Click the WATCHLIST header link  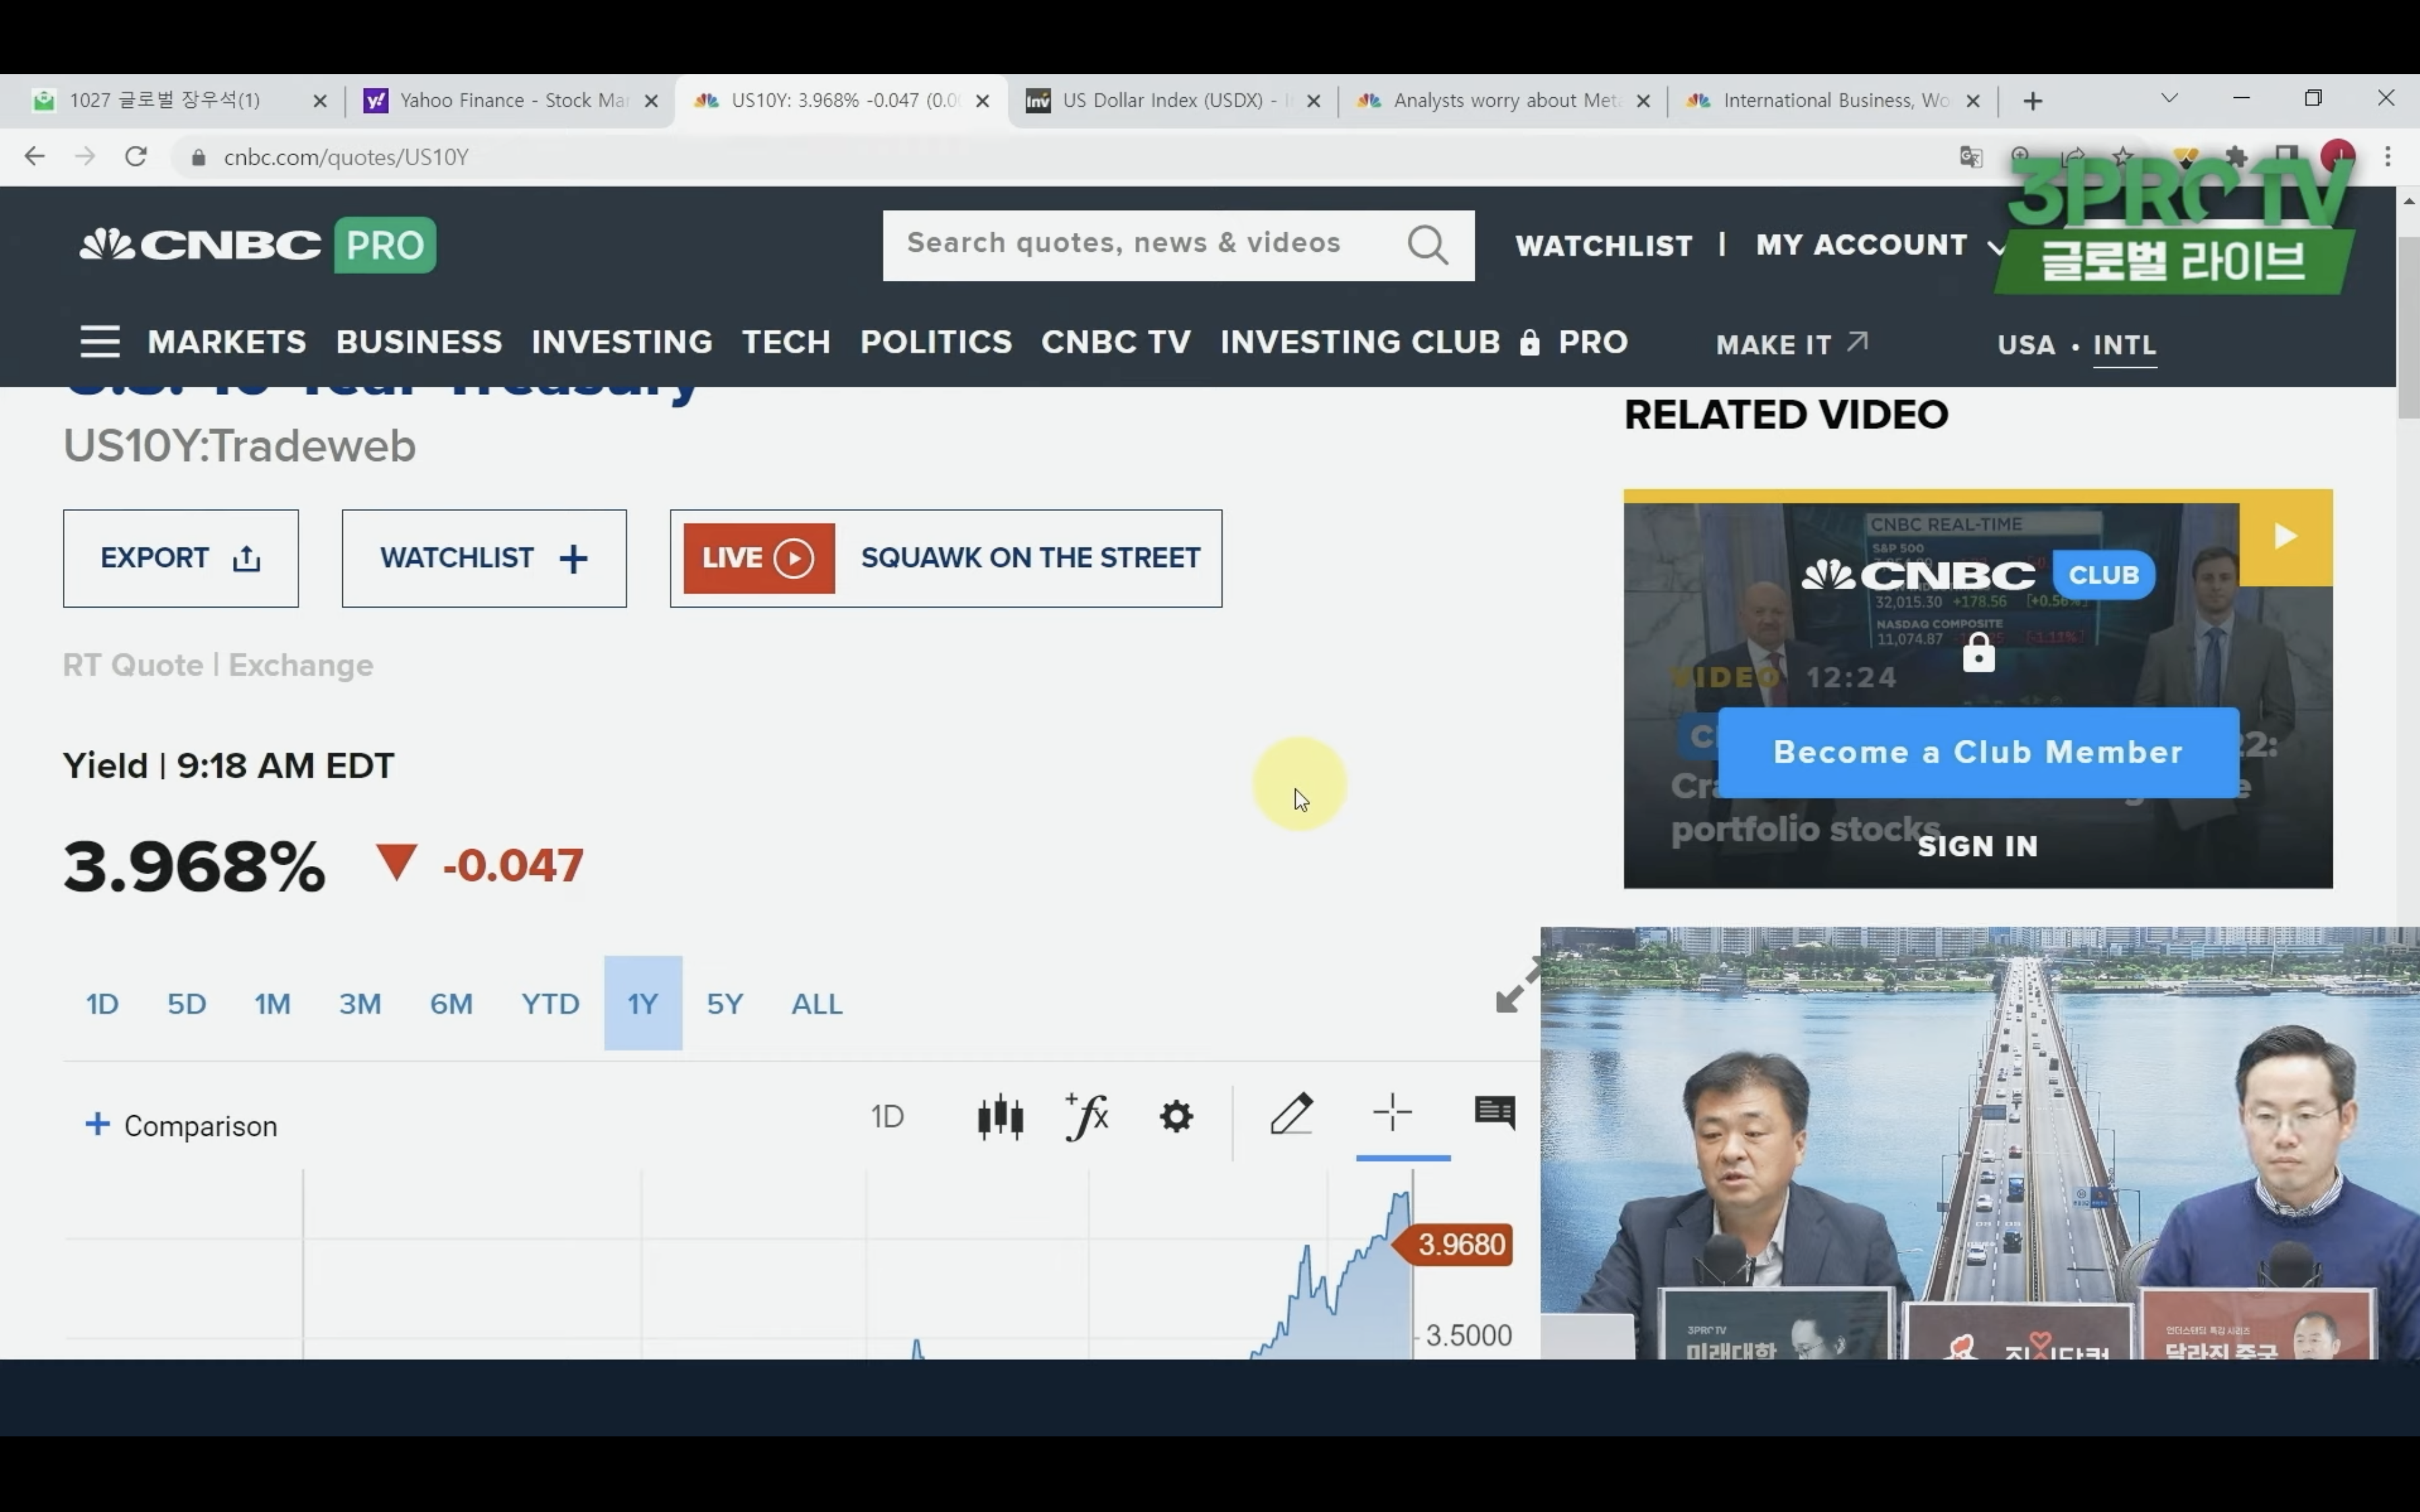(x=1604, y=246)
